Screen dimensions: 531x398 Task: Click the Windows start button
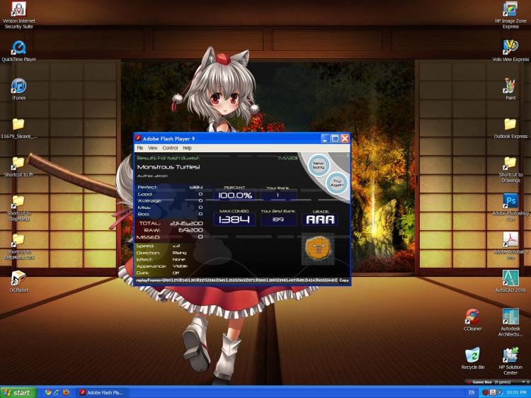point(18,392)
